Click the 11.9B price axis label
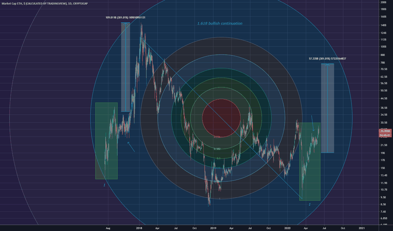The image size is (393, 231). (384, 183)
